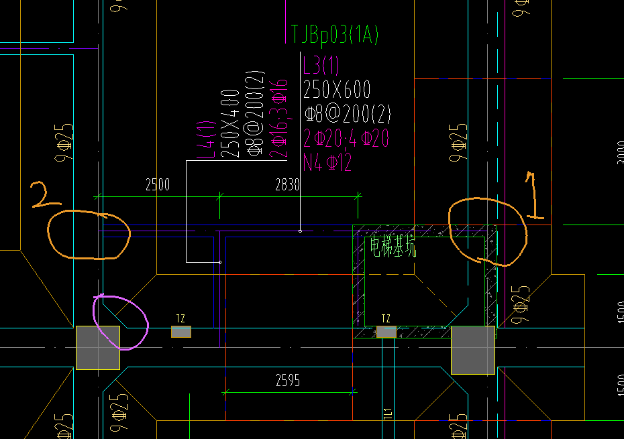
Task: Select the rotated 2Φ16;3Φ16 rebar text
Action: [280, 118]
